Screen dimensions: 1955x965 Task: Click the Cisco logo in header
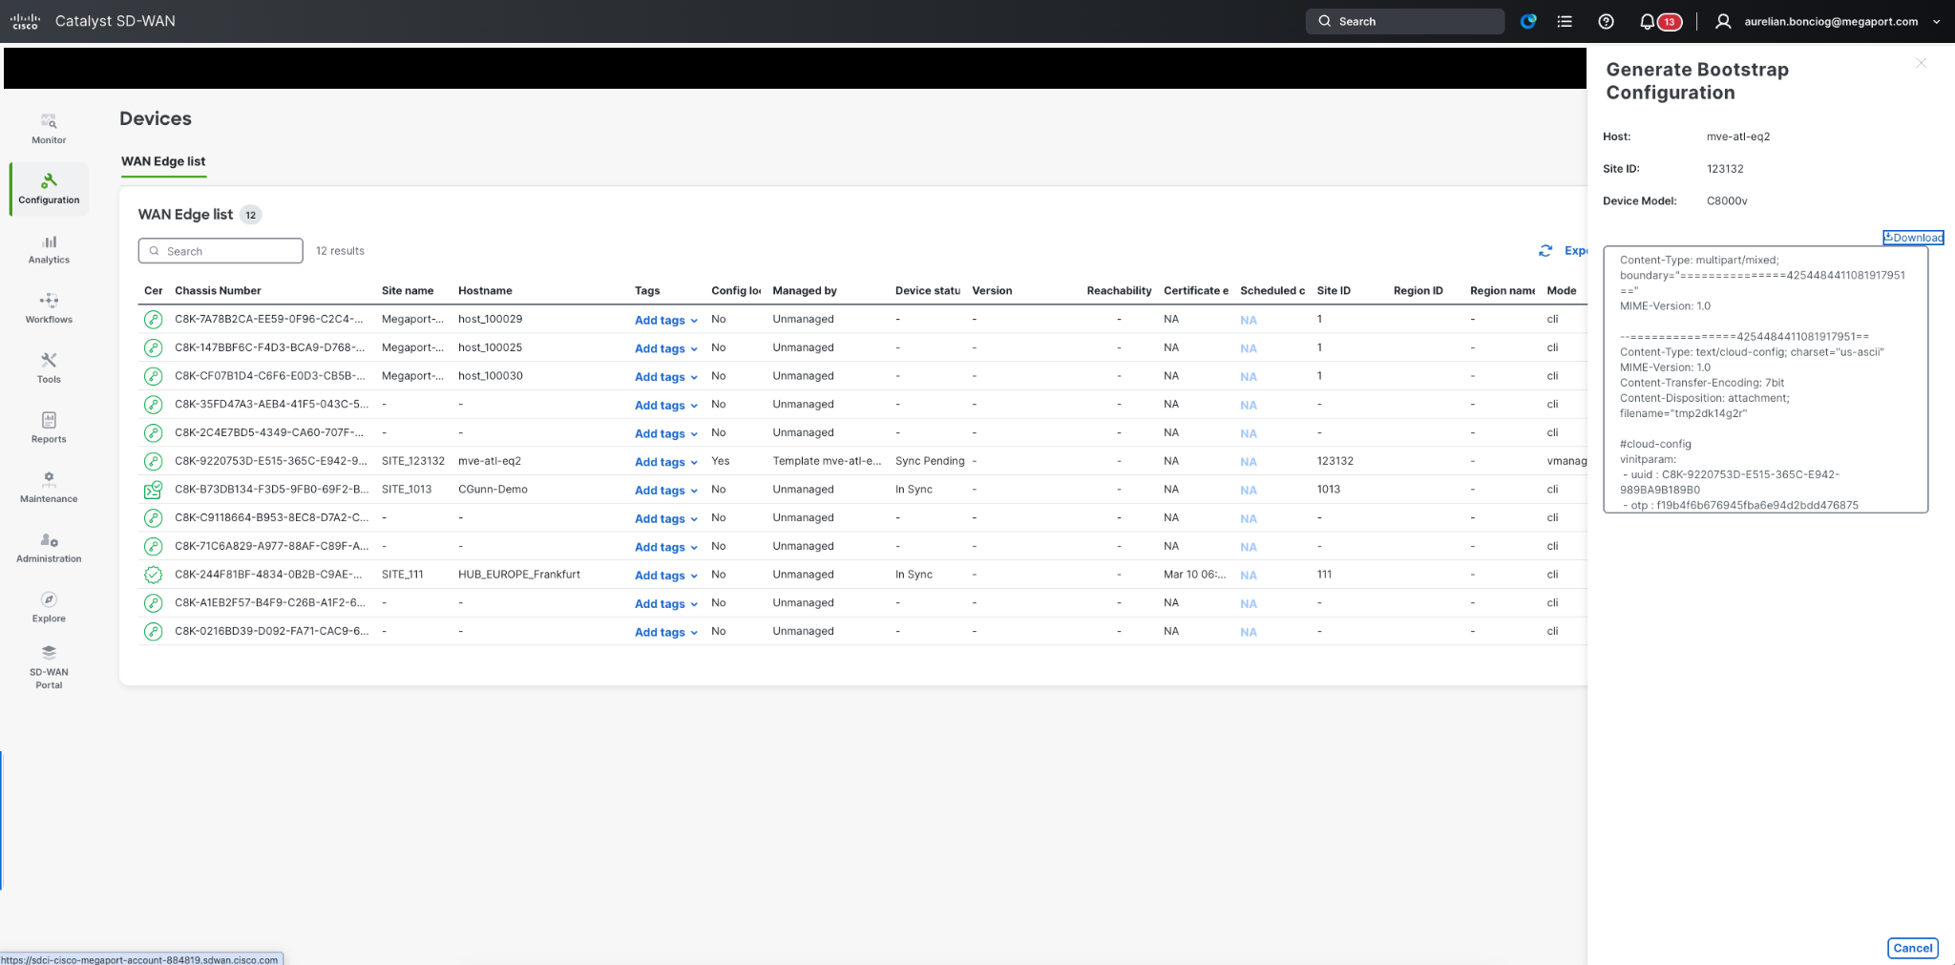25,21
